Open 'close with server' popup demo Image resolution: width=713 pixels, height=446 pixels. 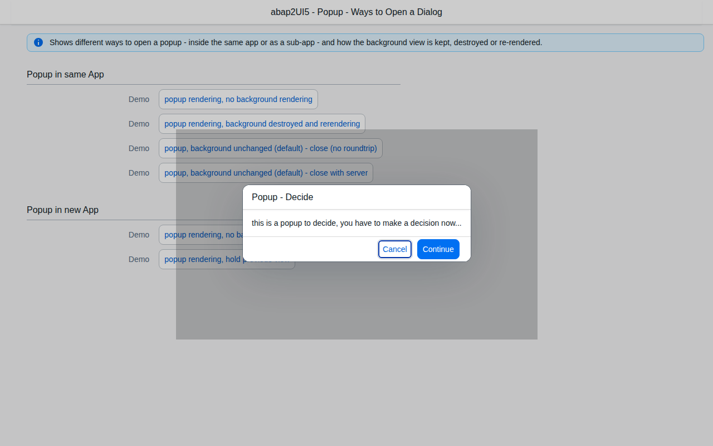point(266,173)
